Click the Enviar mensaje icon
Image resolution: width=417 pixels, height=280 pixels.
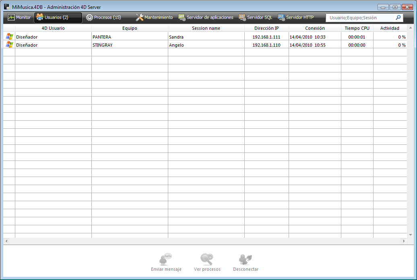pos(166,259)
